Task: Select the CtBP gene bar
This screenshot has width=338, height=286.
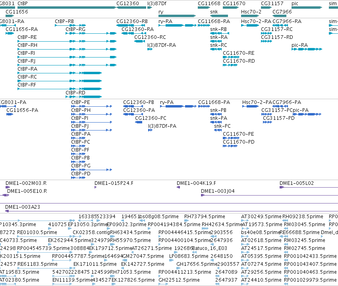Action: [x=67, y=8]
